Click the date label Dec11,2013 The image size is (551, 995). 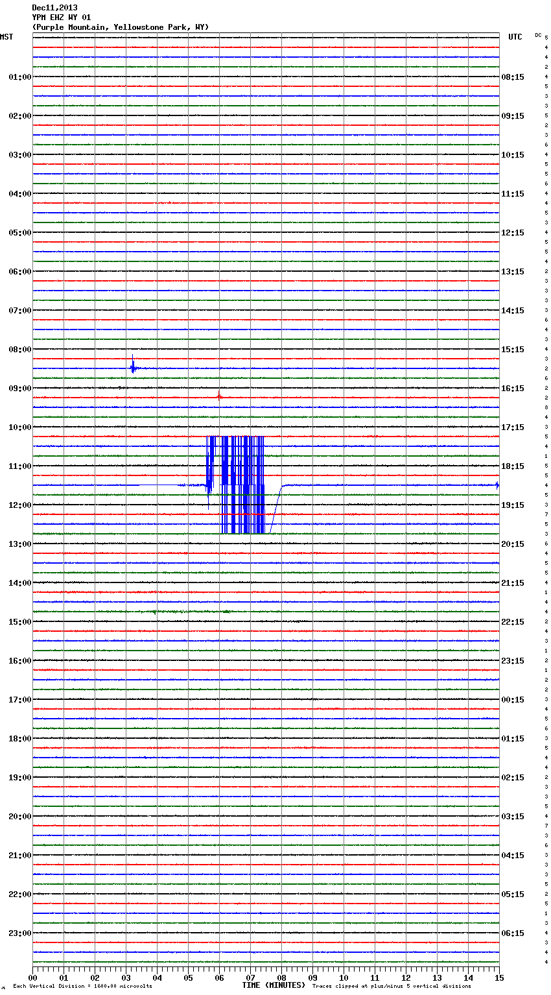coord(54,8)
